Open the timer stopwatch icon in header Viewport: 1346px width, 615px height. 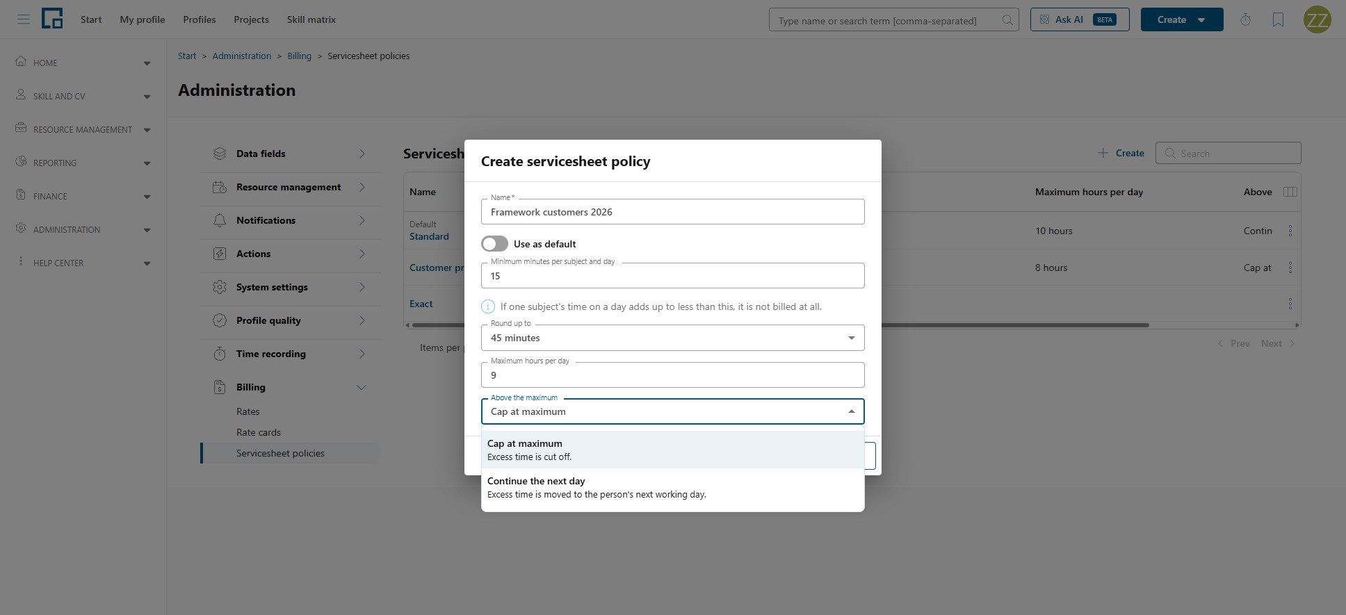(x=1245, y=19)
